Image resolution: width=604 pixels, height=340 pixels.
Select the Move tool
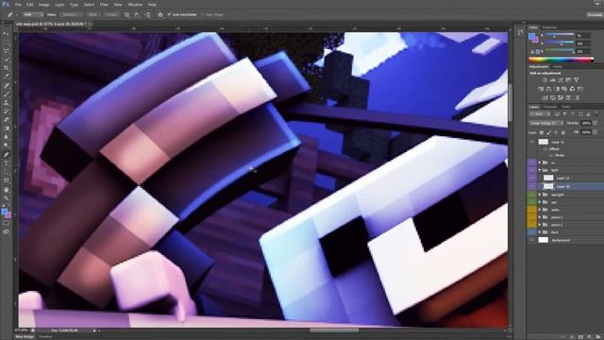7,34
